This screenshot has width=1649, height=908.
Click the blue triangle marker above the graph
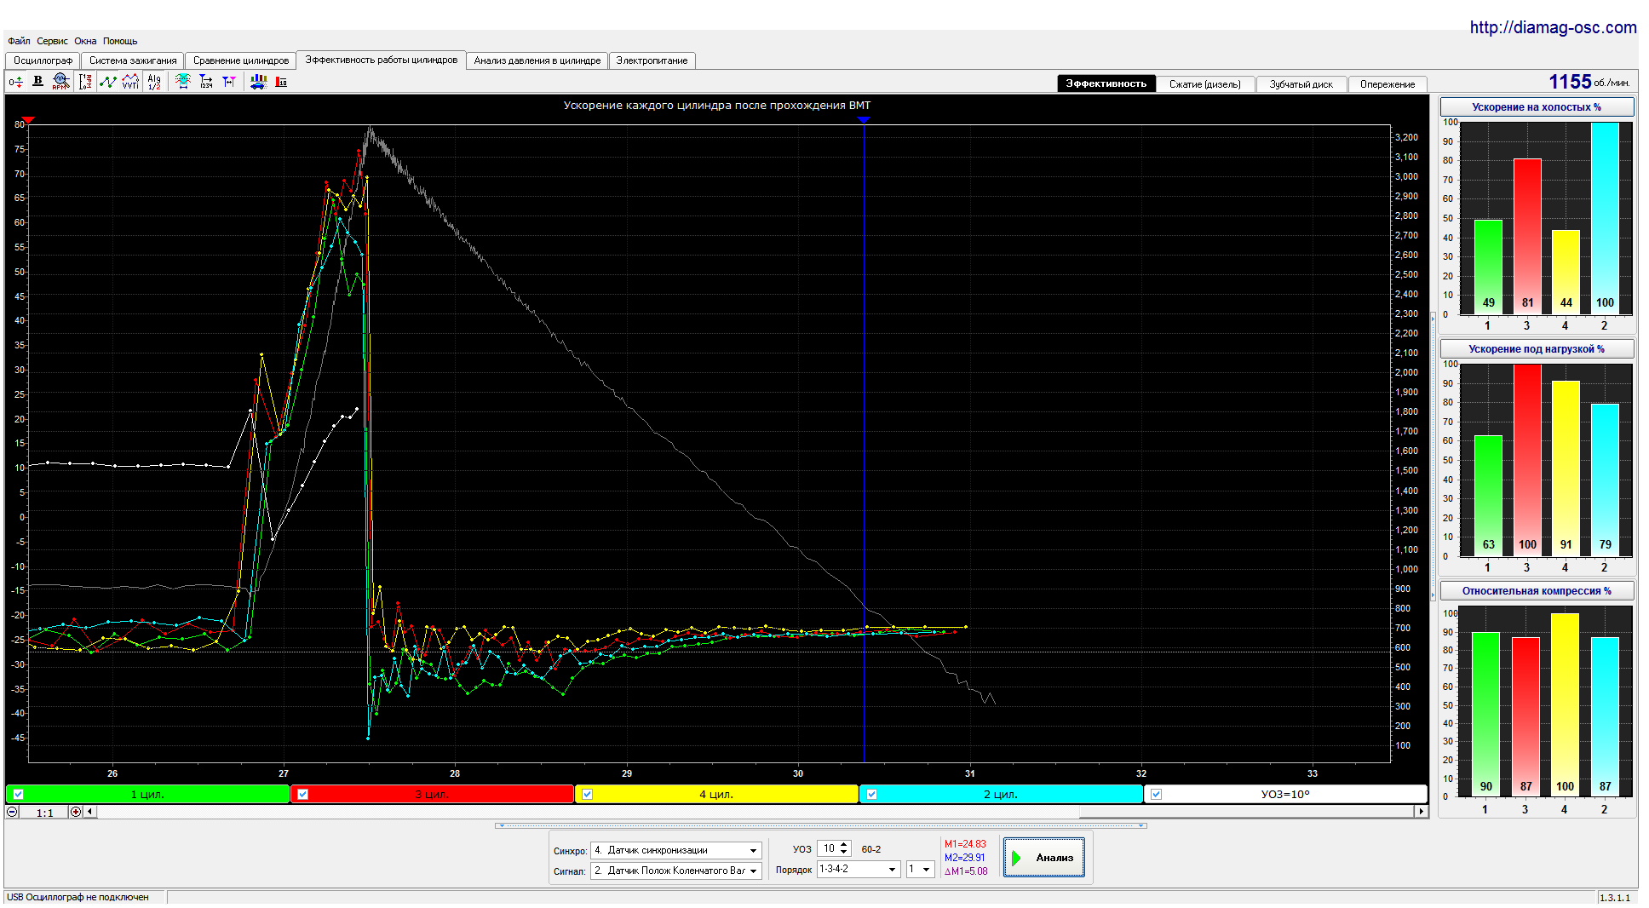click(x=864, y=120)
